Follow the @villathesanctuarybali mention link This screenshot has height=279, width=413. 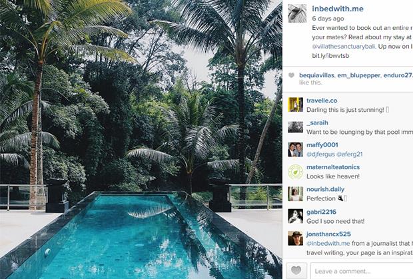[344, 47]
